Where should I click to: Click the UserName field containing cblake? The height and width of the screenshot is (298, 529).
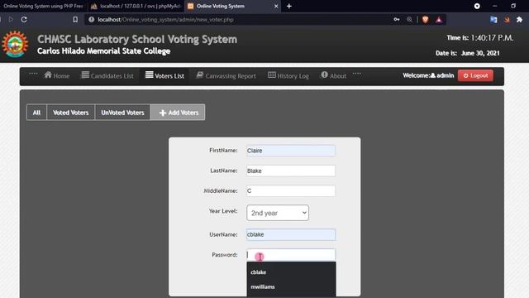point(291,234)
